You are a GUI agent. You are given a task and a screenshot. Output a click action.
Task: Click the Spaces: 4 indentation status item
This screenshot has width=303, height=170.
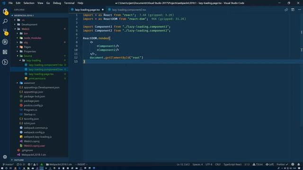[x=197, y=164]
